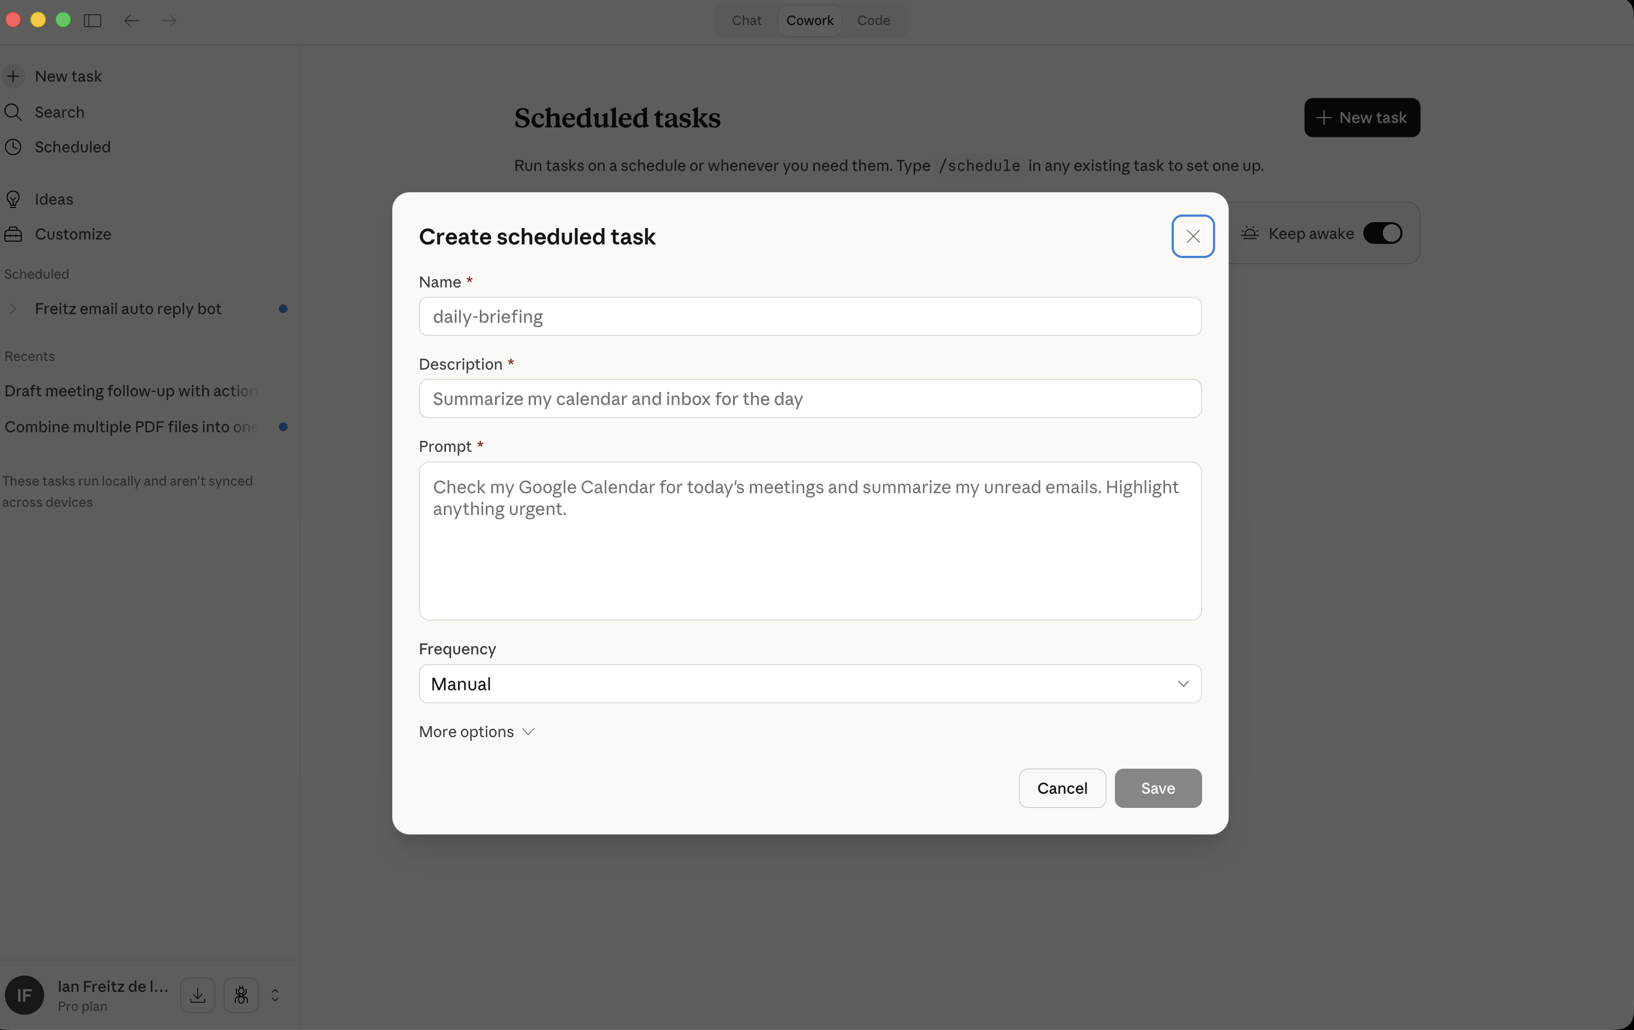
Task: Click the Save button
Action: tap(1157, 788)
